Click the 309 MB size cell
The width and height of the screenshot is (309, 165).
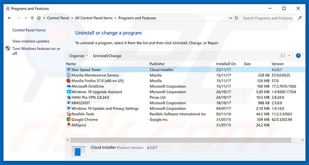[263, 120]
